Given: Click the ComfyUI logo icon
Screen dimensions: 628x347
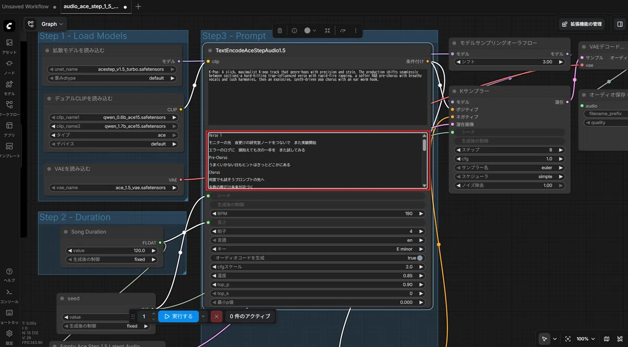Looking at the screenshot, I should 9,26.
